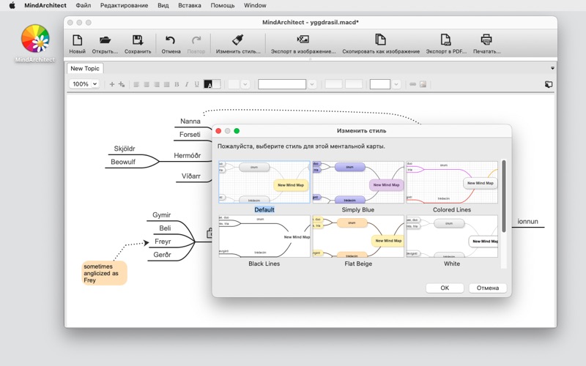Open the Помощь menu
Screen dimensions: 586x366
pos(223,5)
